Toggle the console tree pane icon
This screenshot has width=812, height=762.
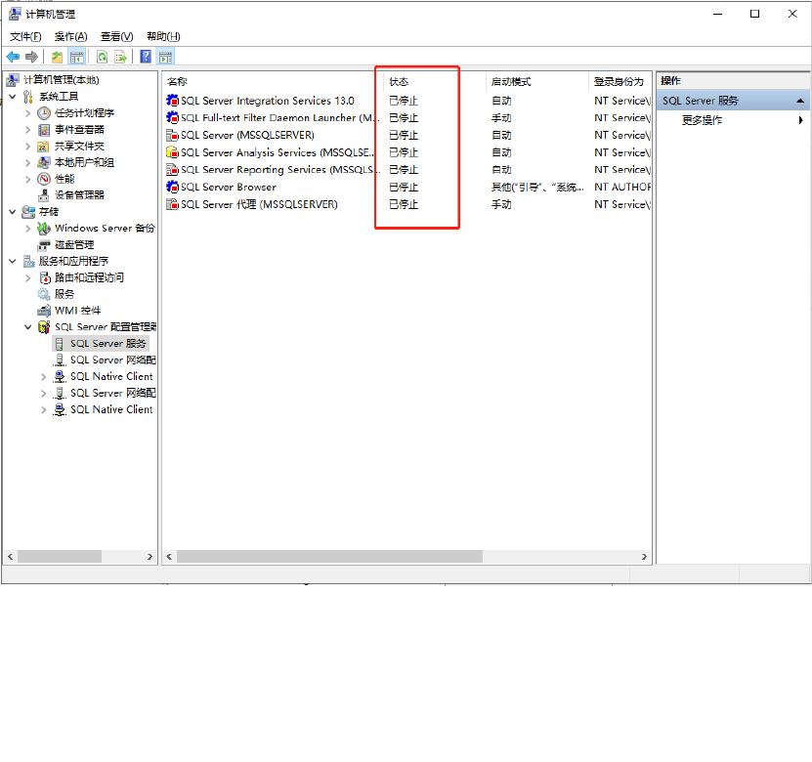(x=76, y=57)
